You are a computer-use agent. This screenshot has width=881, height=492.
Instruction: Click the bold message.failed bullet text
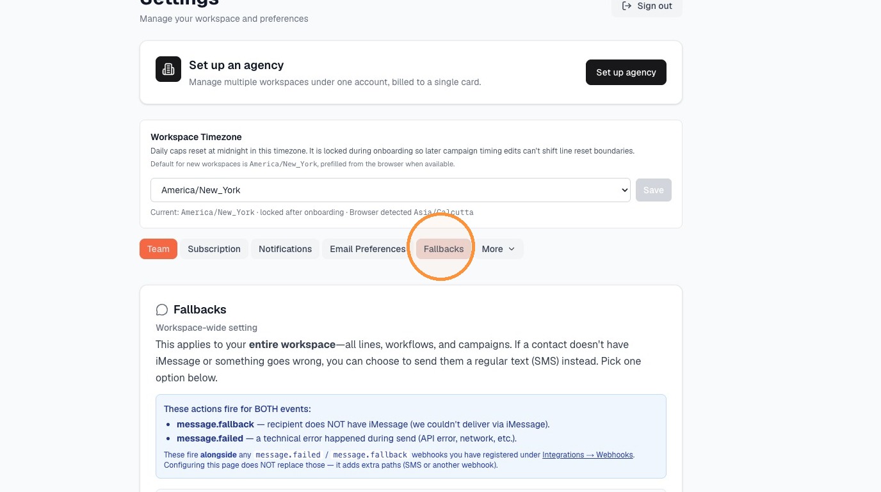click(210, 438)
